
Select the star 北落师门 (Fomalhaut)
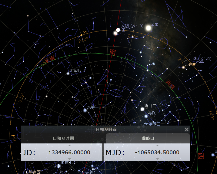coord(68,74)
